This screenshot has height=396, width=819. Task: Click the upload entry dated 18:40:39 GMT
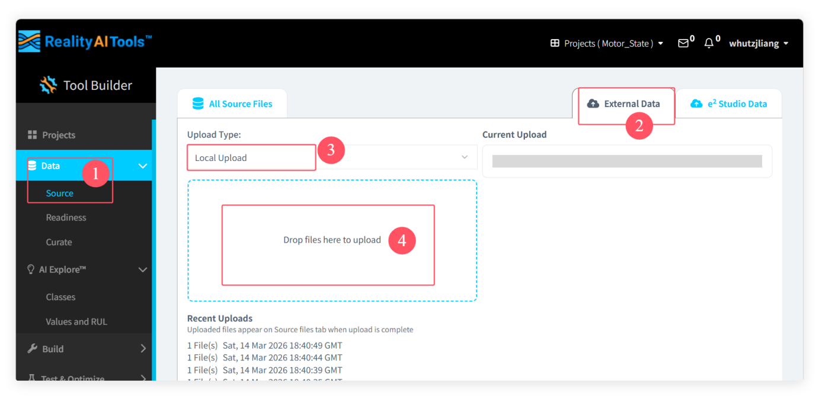[265, 370]
